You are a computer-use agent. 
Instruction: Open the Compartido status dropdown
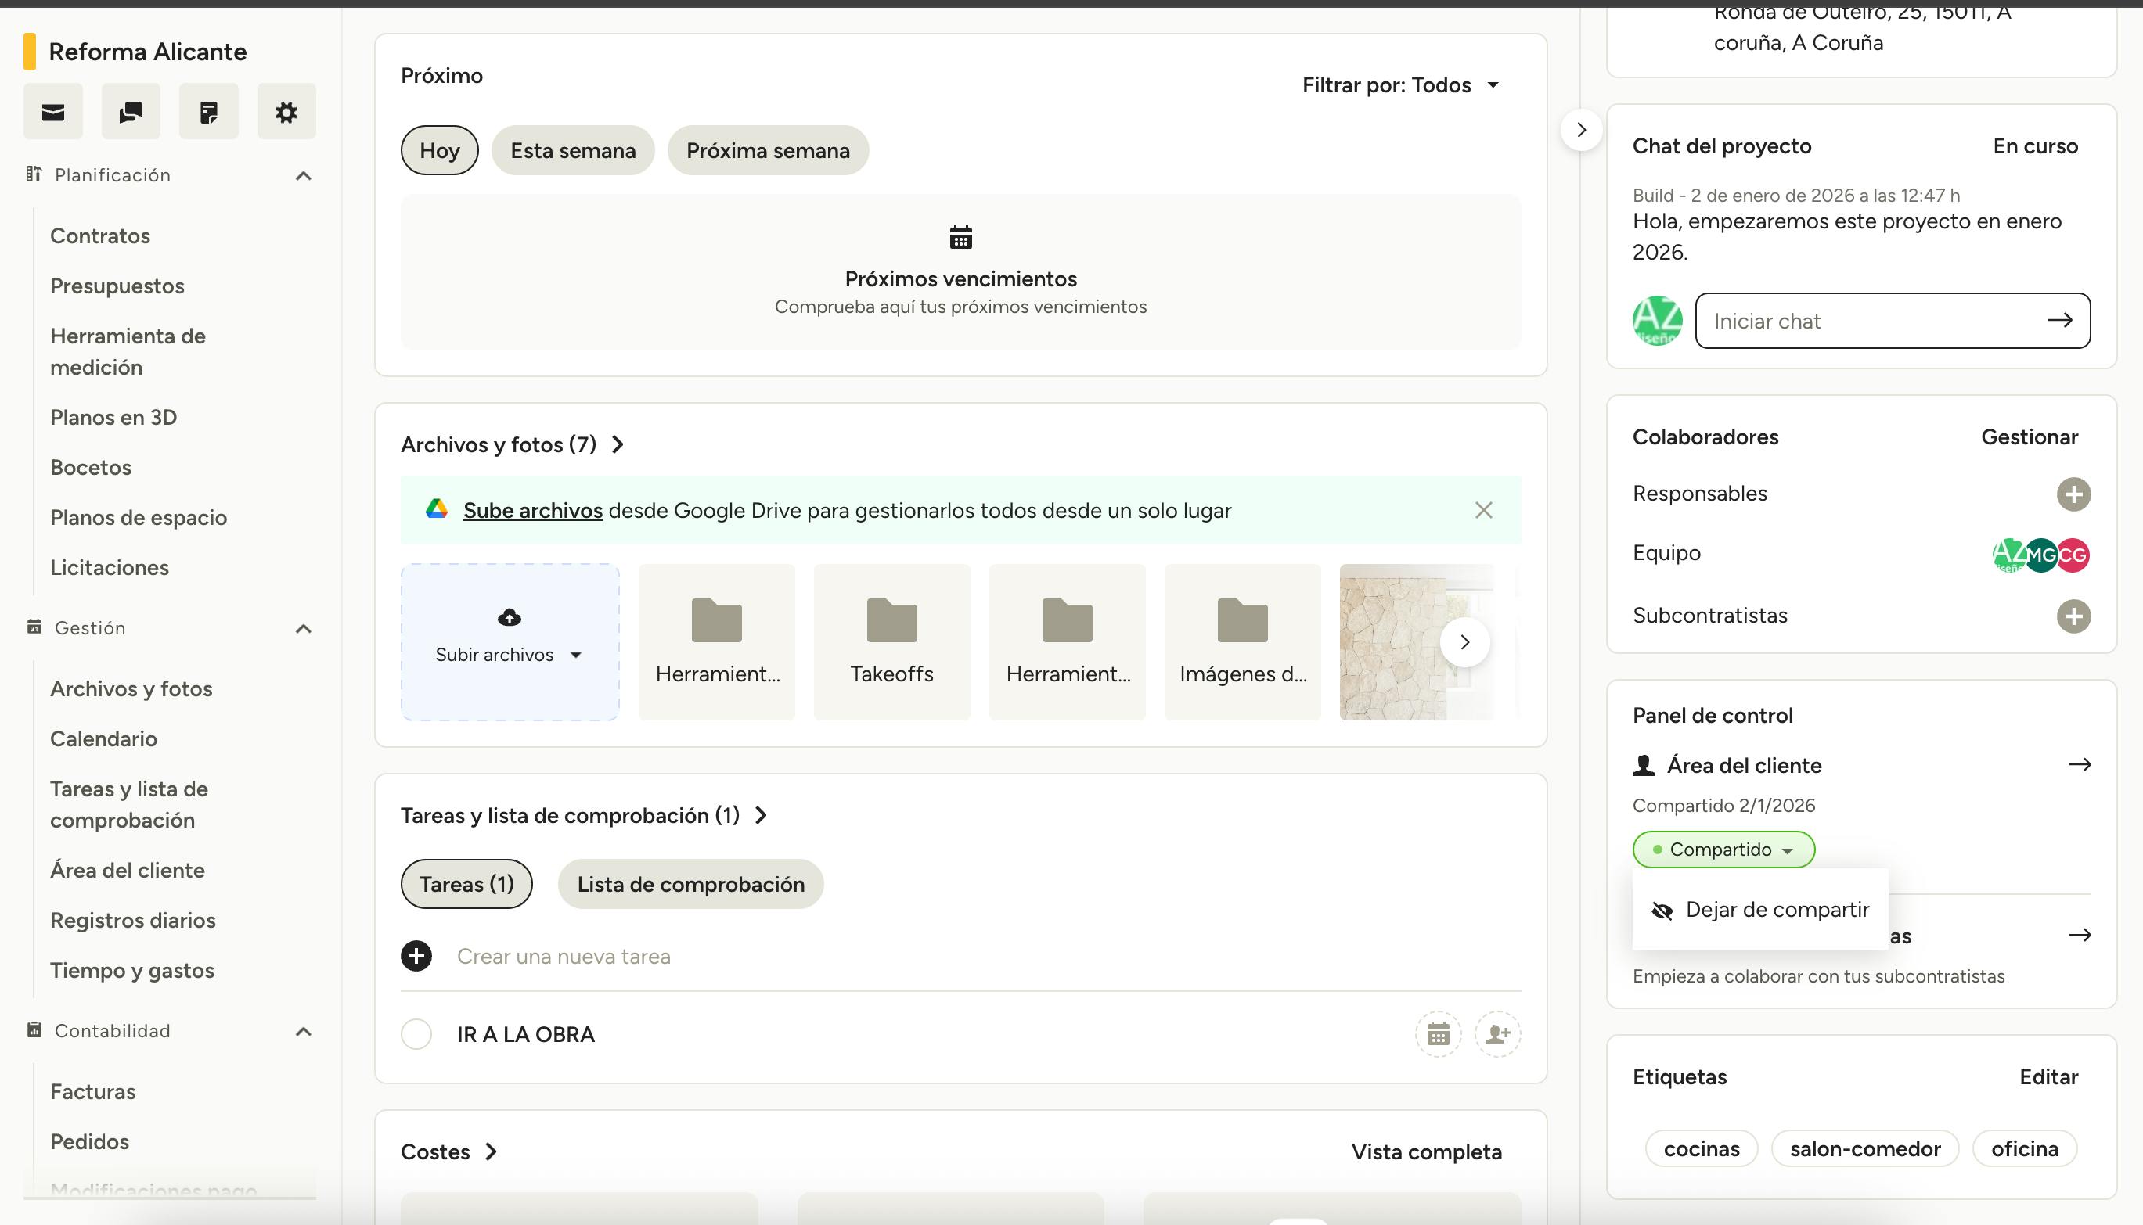coord(1723,850)
